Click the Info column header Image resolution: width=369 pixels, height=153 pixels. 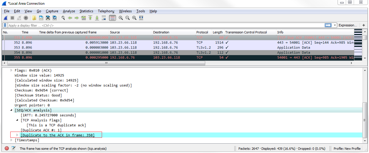(315, 32)
